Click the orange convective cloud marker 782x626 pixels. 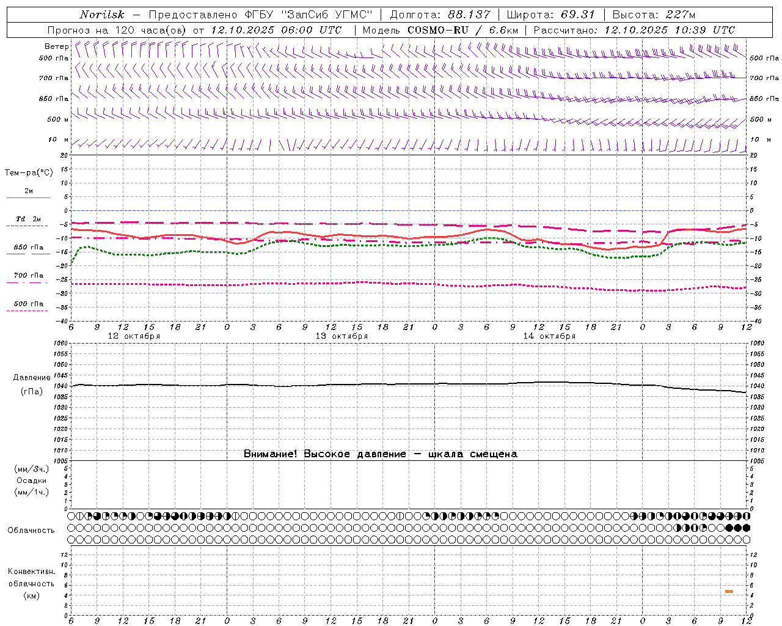point(729,591)
